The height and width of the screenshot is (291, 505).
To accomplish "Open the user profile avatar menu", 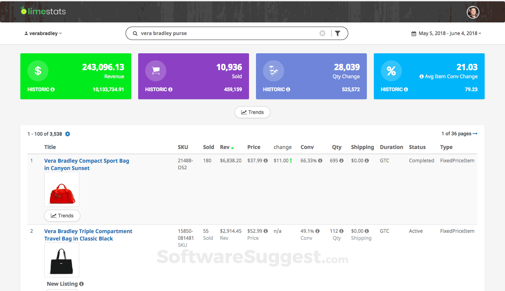I will click(x=473, y=12).
